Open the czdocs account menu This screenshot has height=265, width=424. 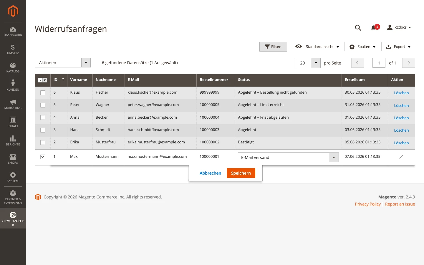pyautogui.click(x=399, y=27)
